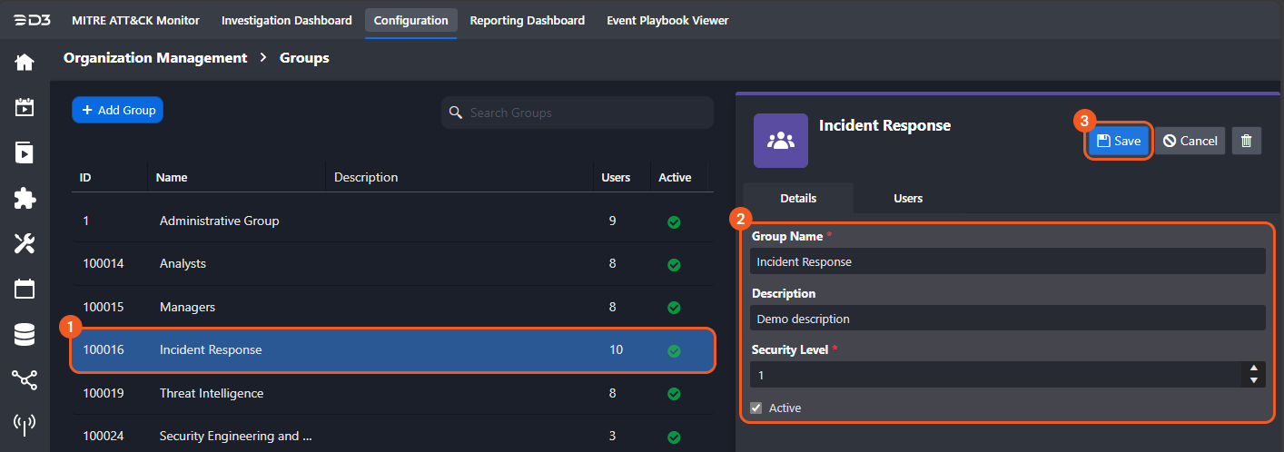1284x452 pixels.
Task: Click the database stack sidebar icon
Action: pos(25,334)
